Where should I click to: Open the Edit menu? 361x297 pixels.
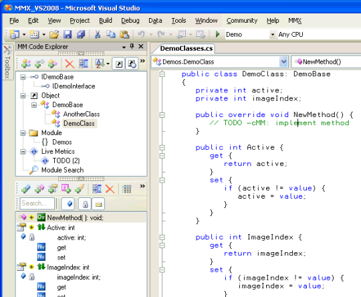(x=33, y=21)
